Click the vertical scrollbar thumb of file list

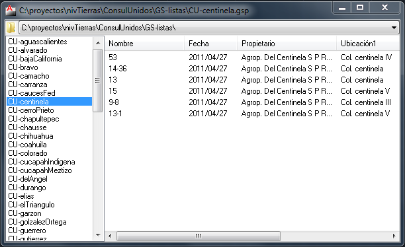point(97,81)
